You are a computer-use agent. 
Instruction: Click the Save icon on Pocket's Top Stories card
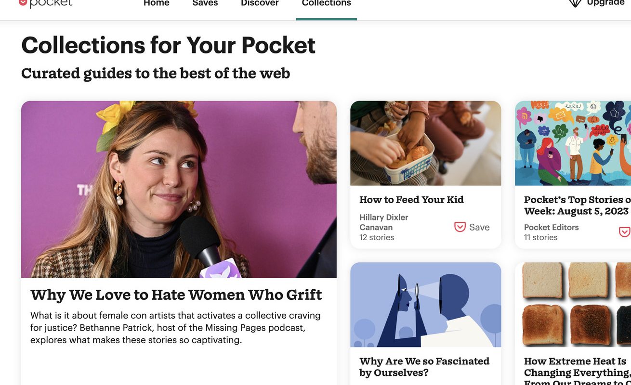tap(625, 232)
